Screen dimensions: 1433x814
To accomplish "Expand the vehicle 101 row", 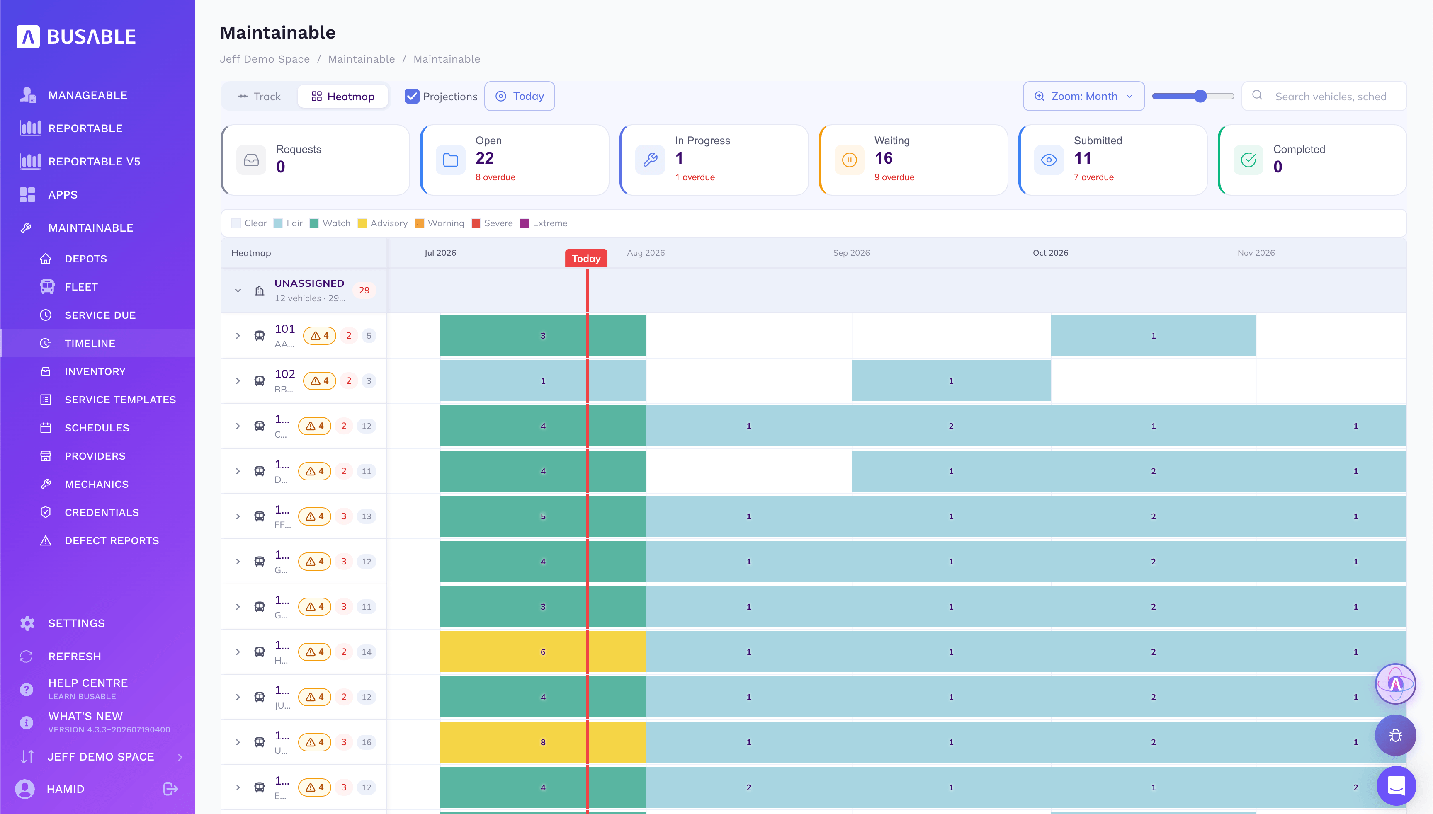I will [238, 336].
